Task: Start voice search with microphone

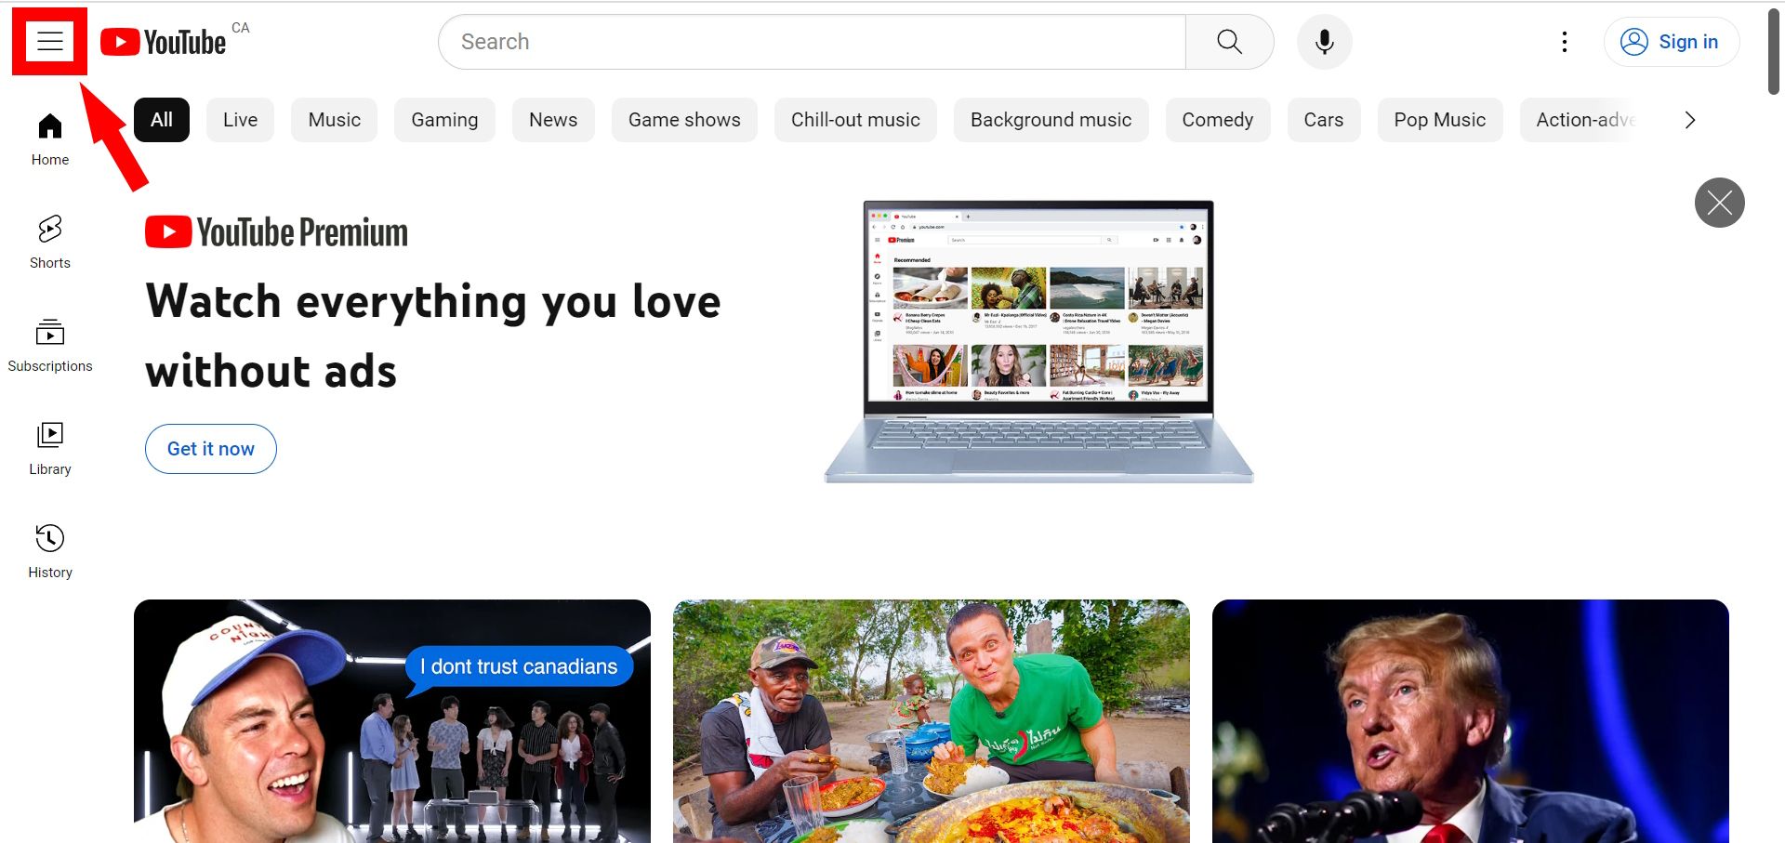Action: [x=1324, y=42]
